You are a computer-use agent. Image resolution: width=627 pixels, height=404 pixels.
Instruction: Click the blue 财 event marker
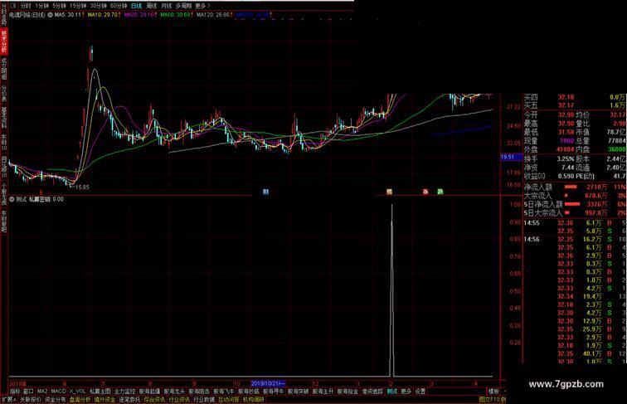tap(265, 192)
